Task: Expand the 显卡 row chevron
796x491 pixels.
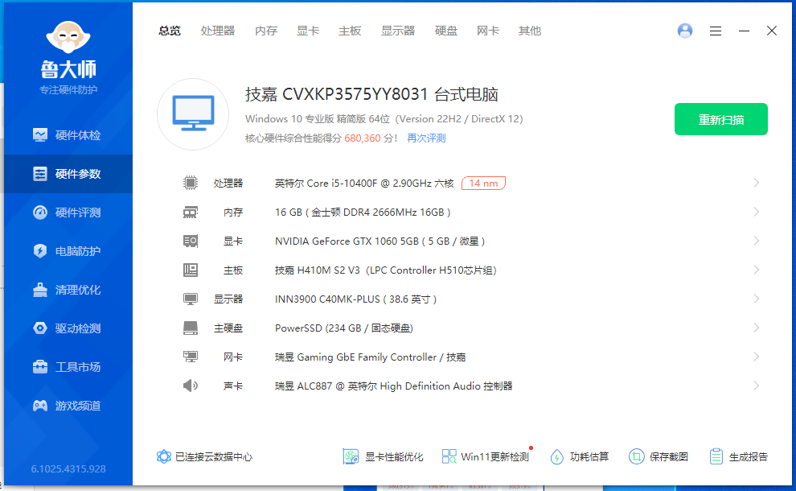Action: (756, 241)
